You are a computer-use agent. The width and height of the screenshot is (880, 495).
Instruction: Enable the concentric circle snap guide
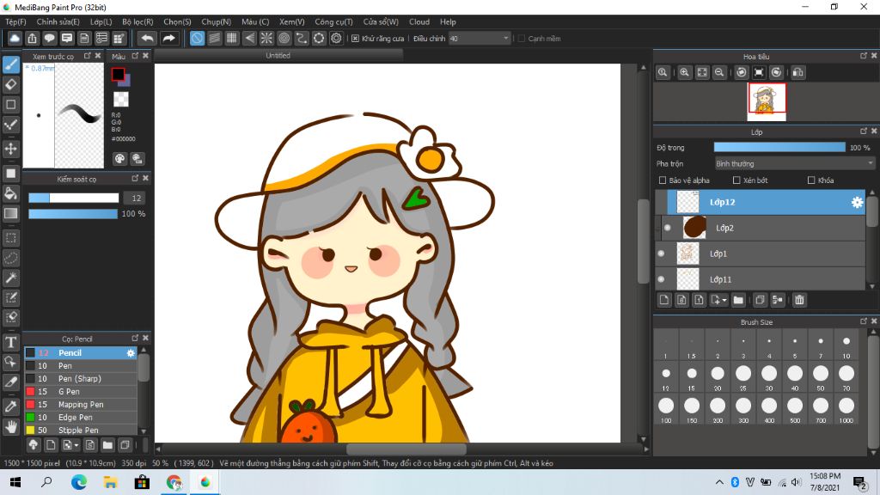point(284,38)
